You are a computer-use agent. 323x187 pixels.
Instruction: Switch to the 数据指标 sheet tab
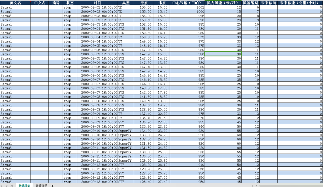click(41, 186)
